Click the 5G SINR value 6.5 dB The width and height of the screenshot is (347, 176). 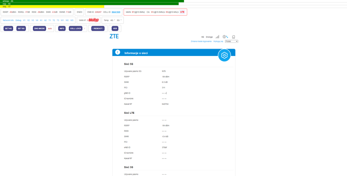(165, 82)
